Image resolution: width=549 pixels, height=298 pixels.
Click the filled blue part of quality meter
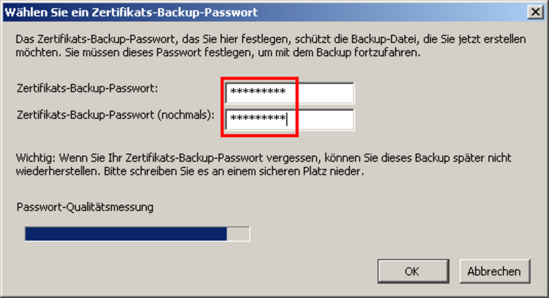(x=124, y=234)
